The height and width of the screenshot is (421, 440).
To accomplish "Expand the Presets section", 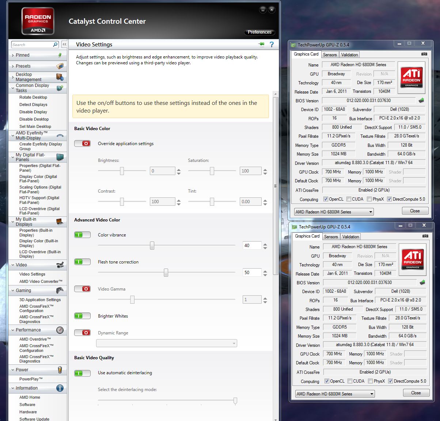I will point(13,66).
